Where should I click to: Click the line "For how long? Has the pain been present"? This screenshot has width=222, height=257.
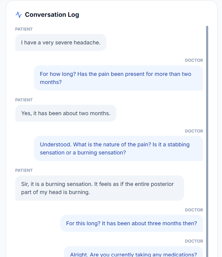tap(115, 74)
